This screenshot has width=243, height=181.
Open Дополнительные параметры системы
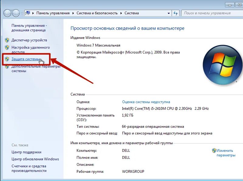(x=36, y=69)
